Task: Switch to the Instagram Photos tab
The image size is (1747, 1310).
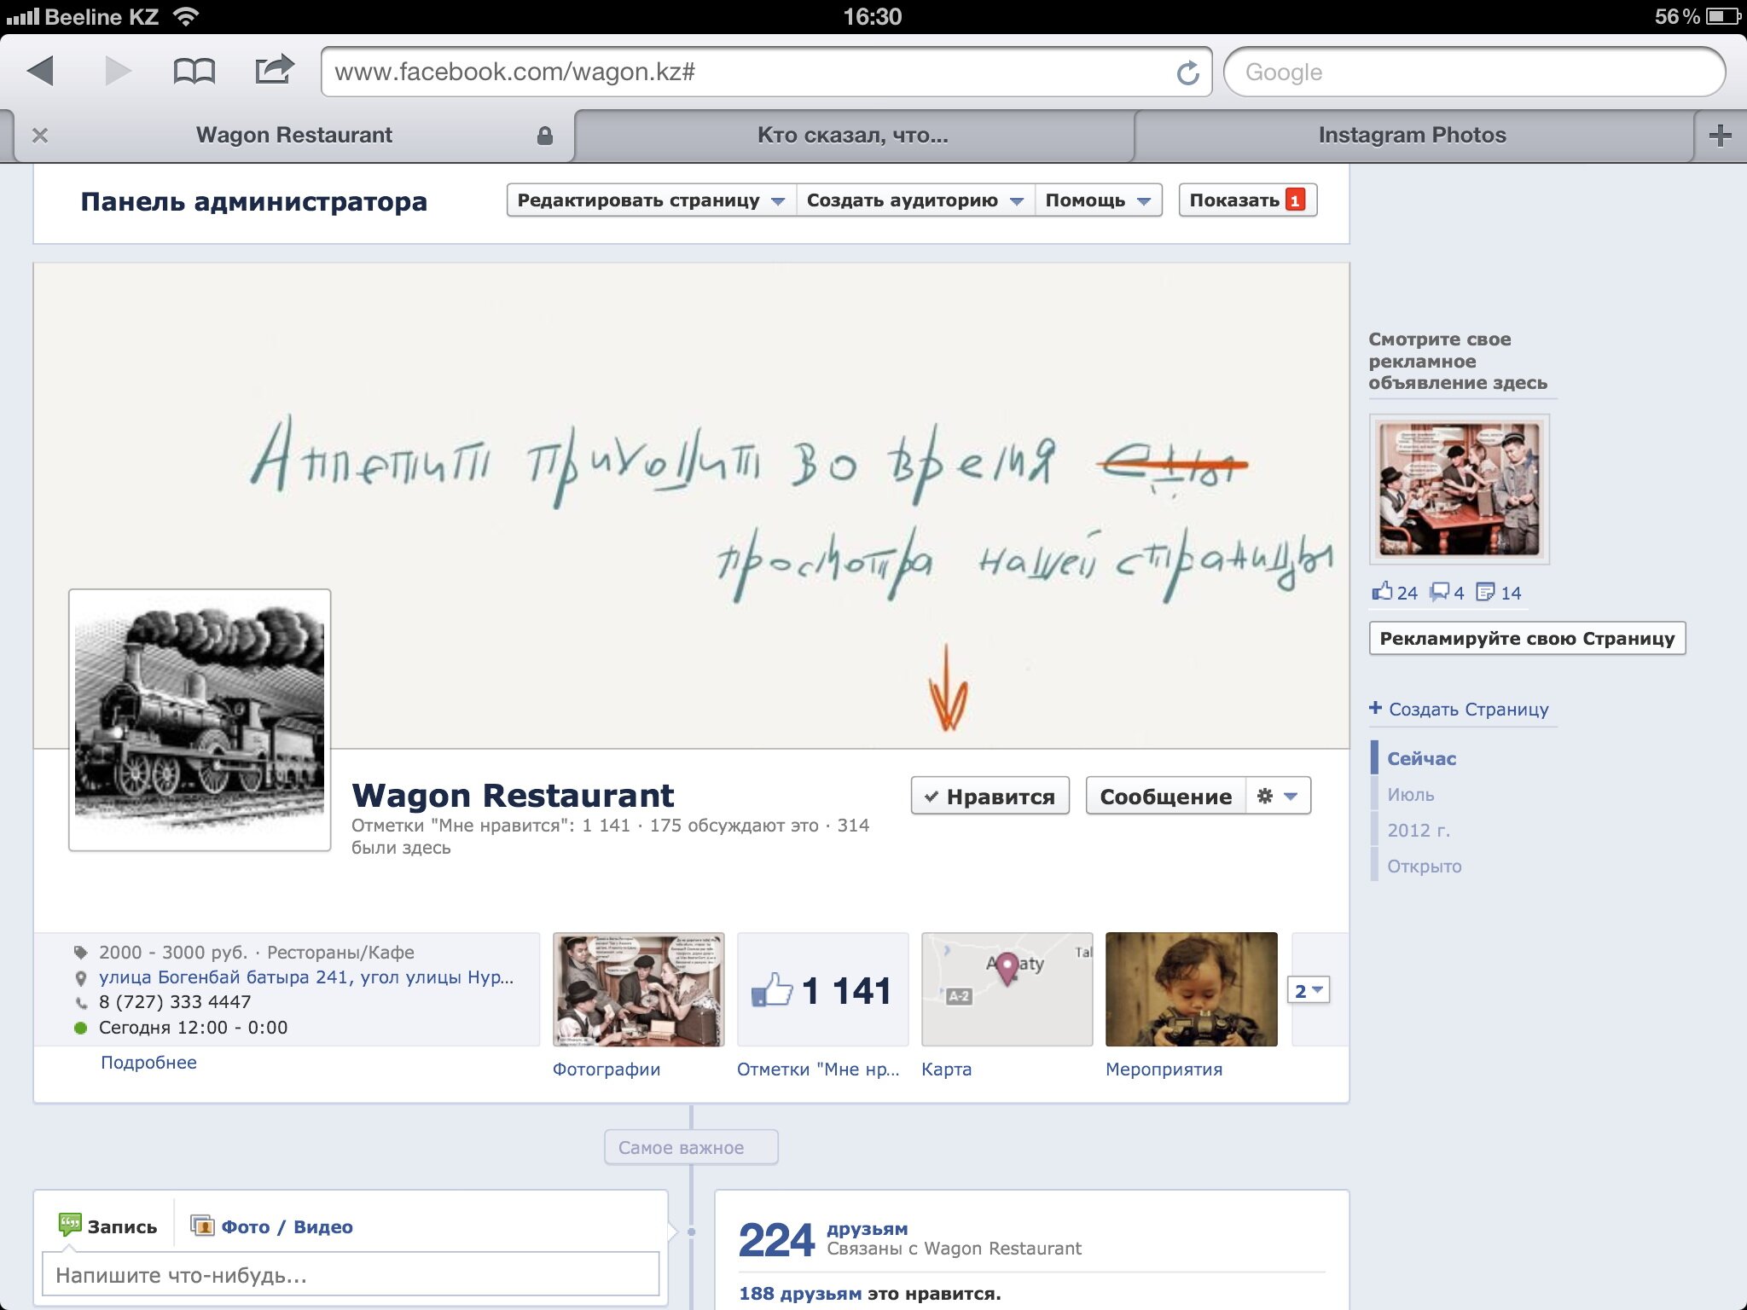Action: coord(1413,135)
